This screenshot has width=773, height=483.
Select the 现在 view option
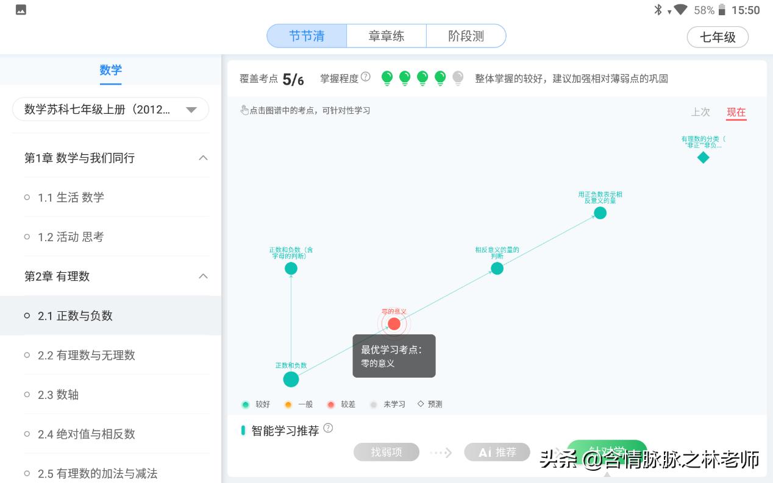pos(736,112)
